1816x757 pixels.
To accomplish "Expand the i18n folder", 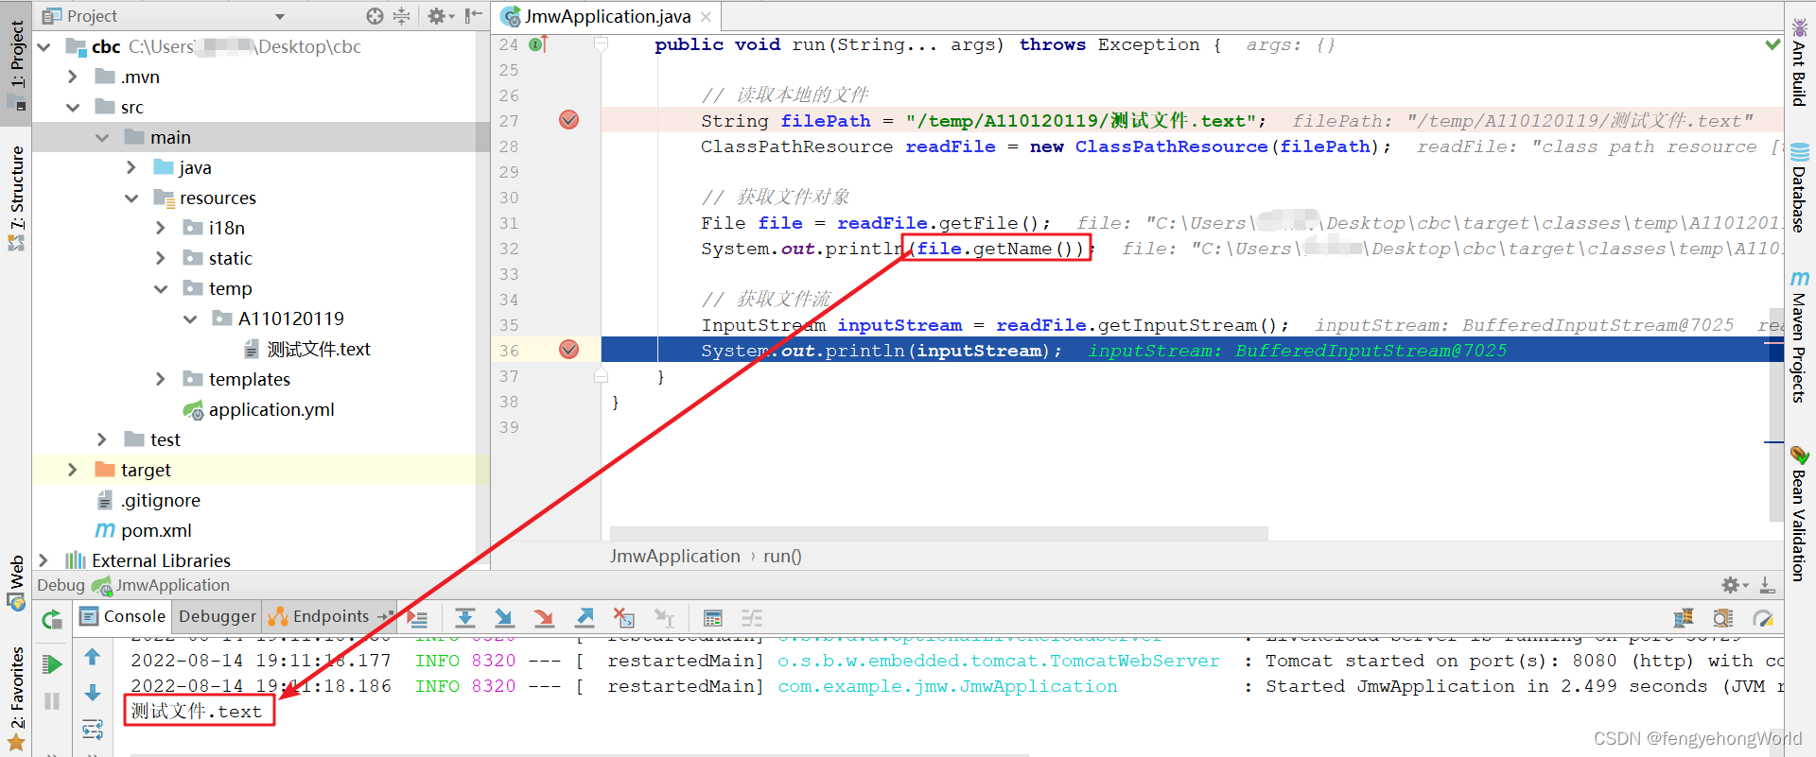I will tap(161, 228).
